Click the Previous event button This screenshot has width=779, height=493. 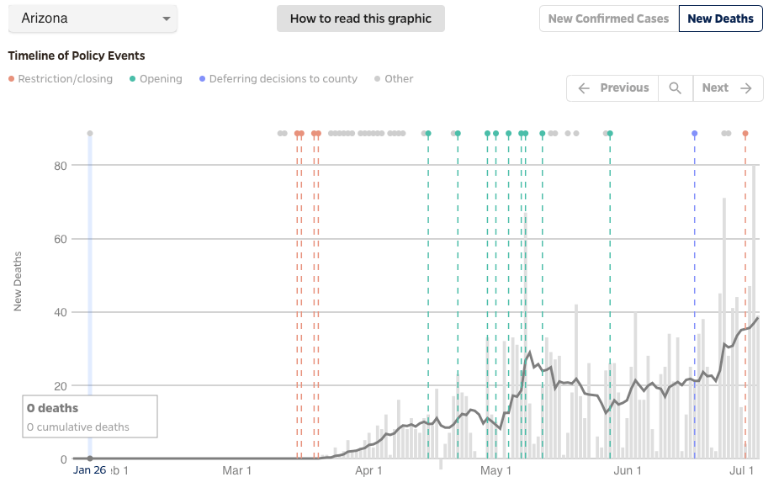point(614,88)
